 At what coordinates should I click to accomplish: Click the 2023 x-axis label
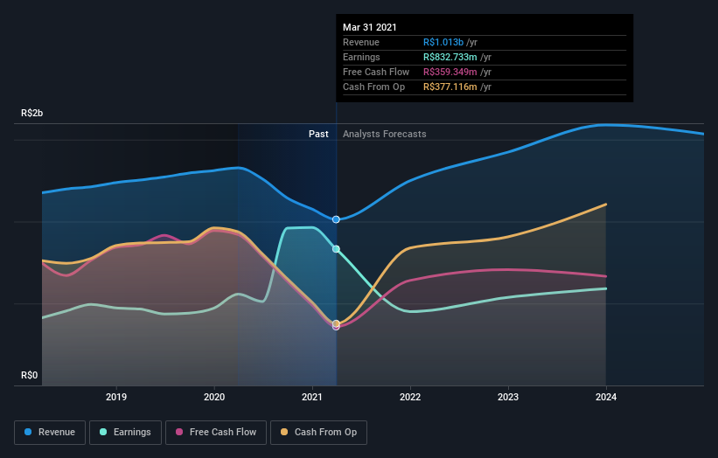[x=508, y=397]
